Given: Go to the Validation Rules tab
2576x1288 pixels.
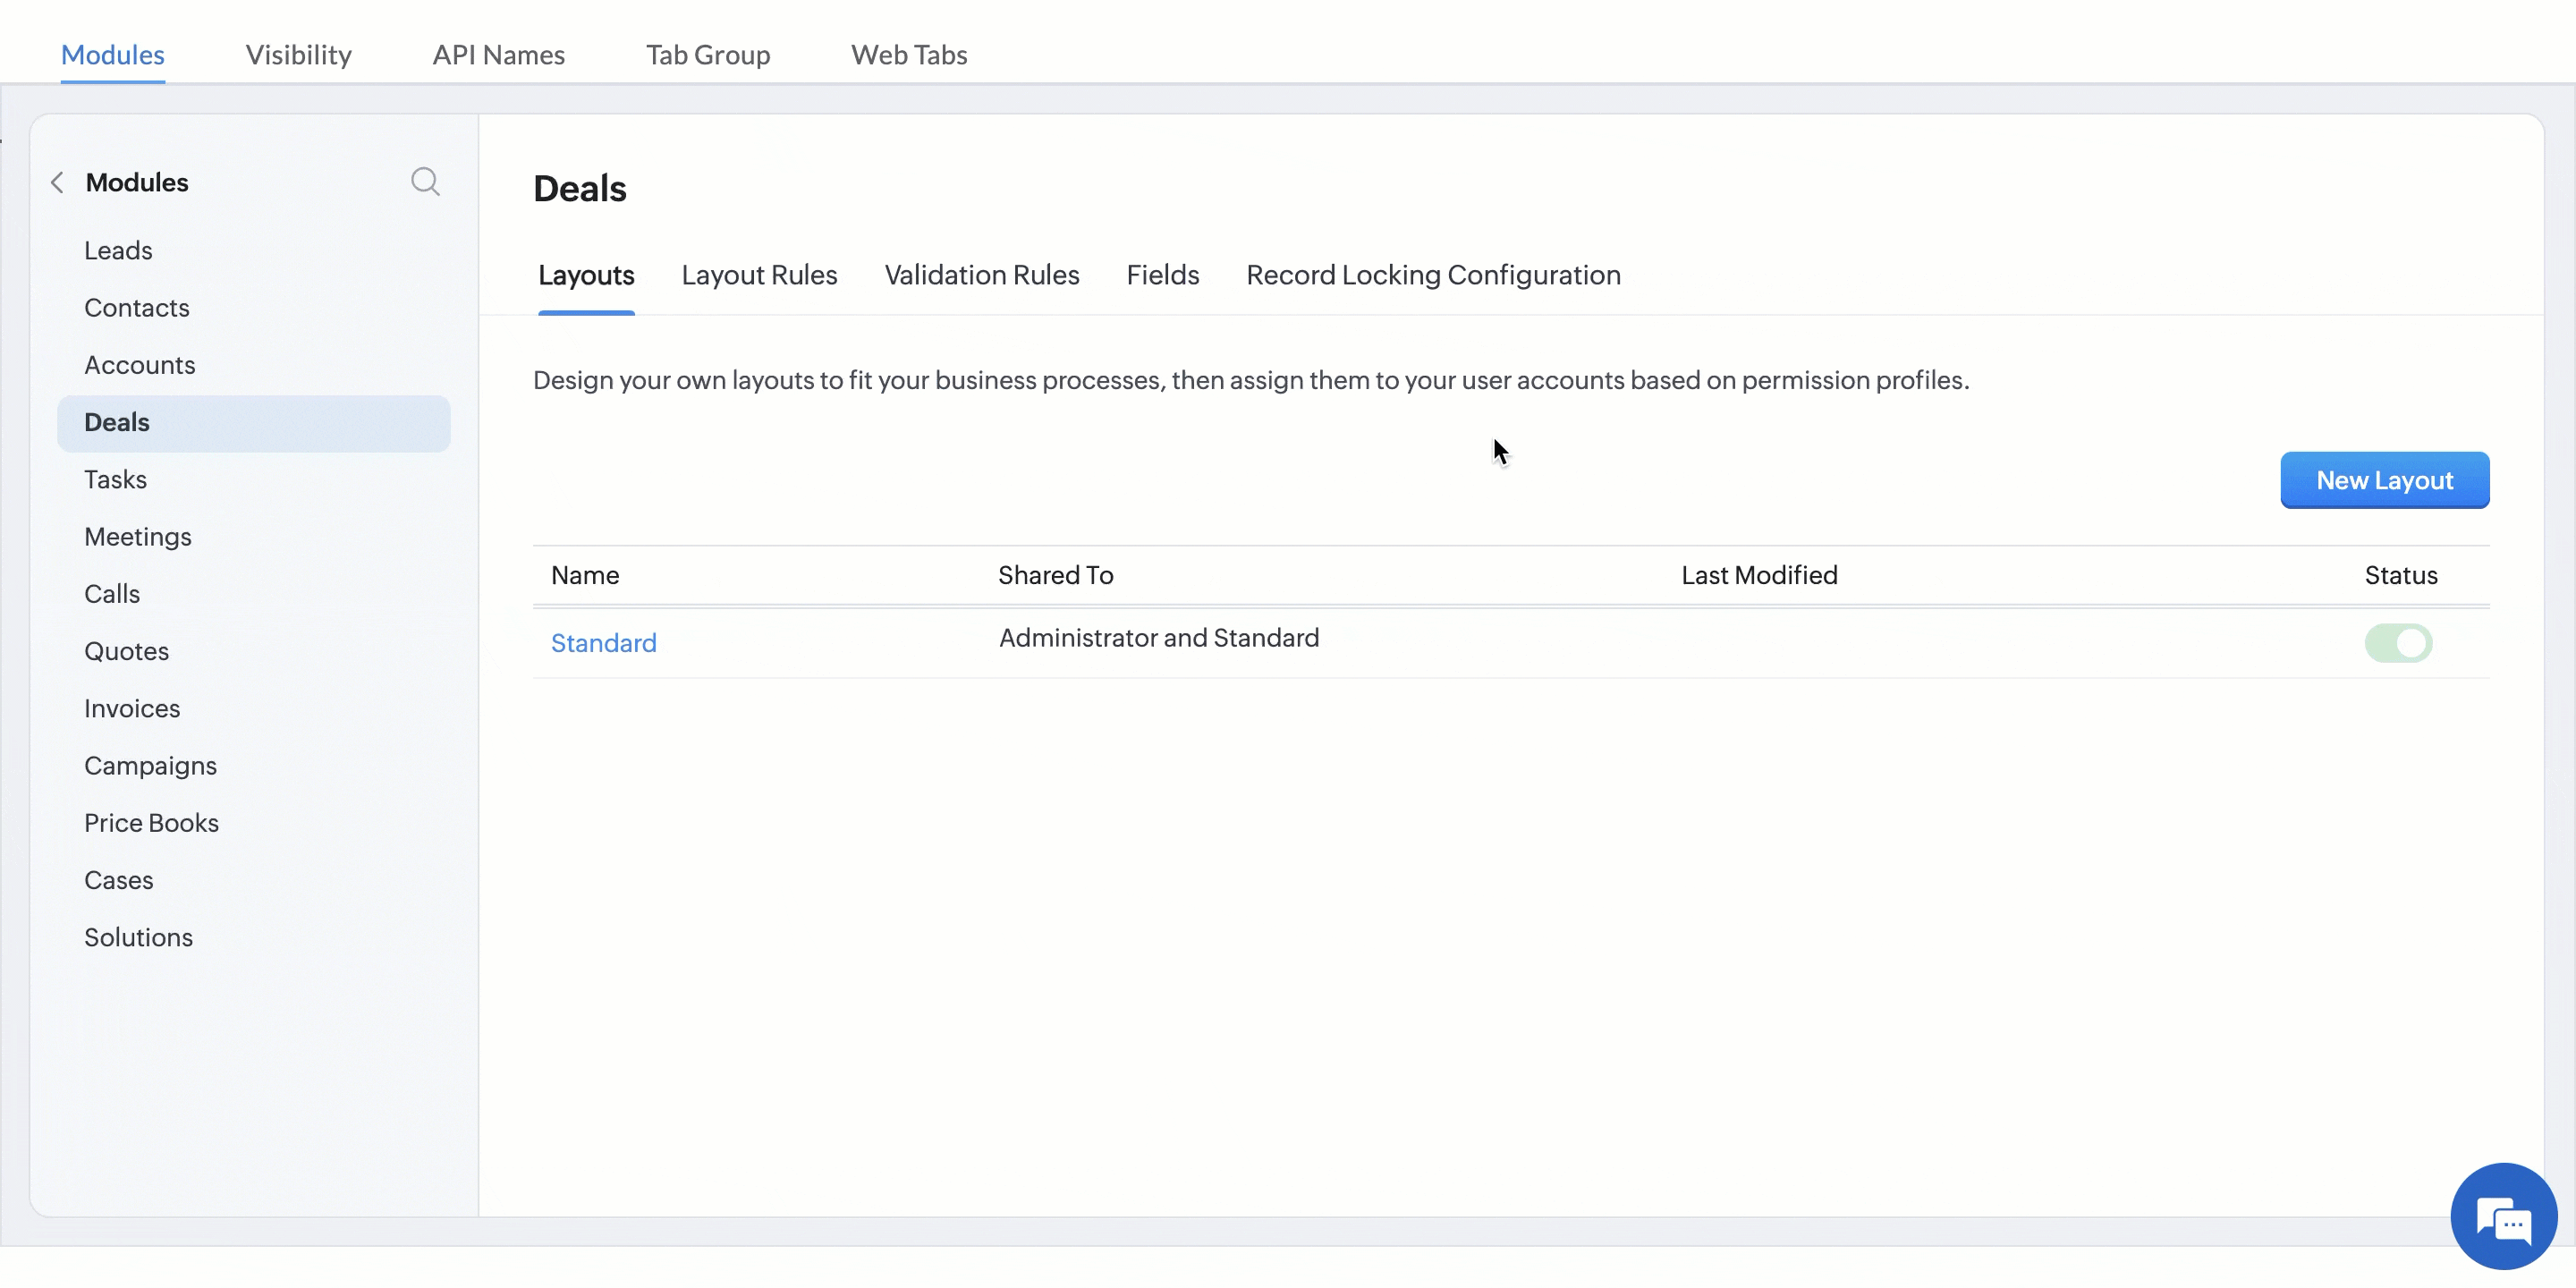Looking at the screenshot, I should 982,275.
